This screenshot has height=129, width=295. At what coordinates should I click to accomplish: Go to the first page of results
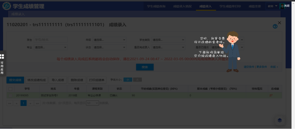pyautogui.click(x=9, y=103)
